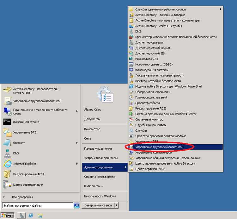Open Компьютер in start menu
This screenshot has width=237, height=219.
pos(92,129)
